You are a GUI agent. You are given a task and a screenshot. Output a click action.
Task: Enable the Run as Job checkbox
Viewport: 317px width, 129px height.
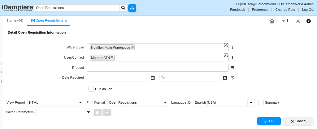tap(91, 89)
